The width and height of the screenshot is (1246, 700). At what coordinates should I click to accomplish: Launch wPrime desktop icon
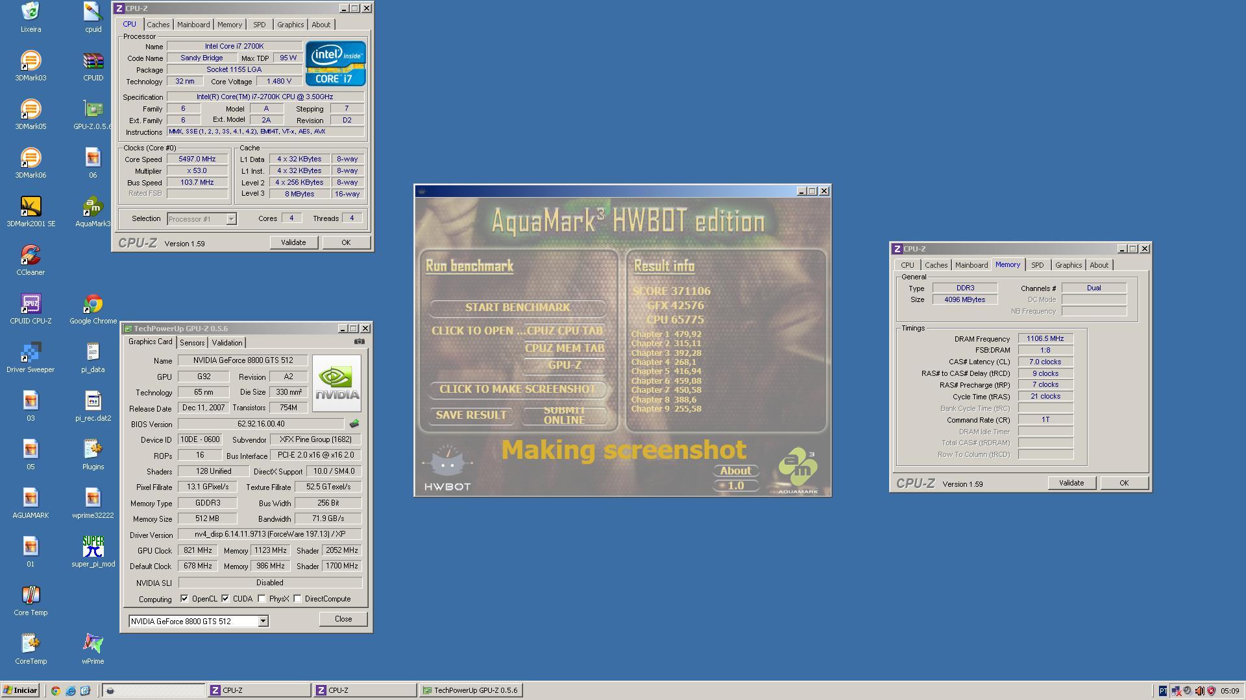pyautogui.click(x=93, y=648)
